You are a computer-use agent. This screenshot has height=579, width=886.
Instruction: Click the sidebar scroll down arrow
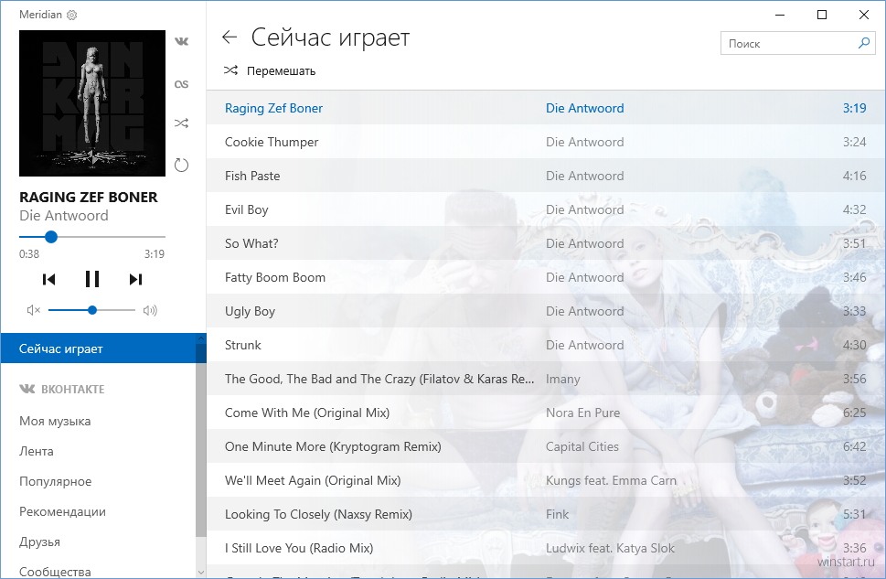point(200,573)
